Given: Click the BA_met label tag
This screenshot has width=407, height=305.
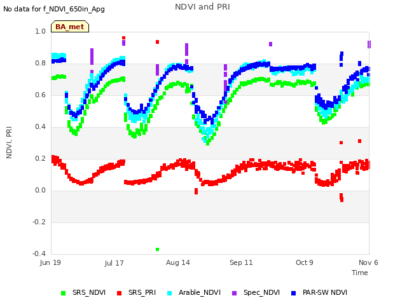Looking at the screenshot, I should pos(70,27).
